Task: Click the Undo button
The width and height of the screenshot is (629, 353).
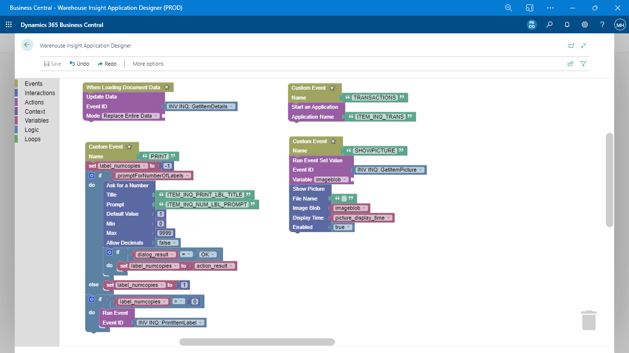Action: pos(79,64)
